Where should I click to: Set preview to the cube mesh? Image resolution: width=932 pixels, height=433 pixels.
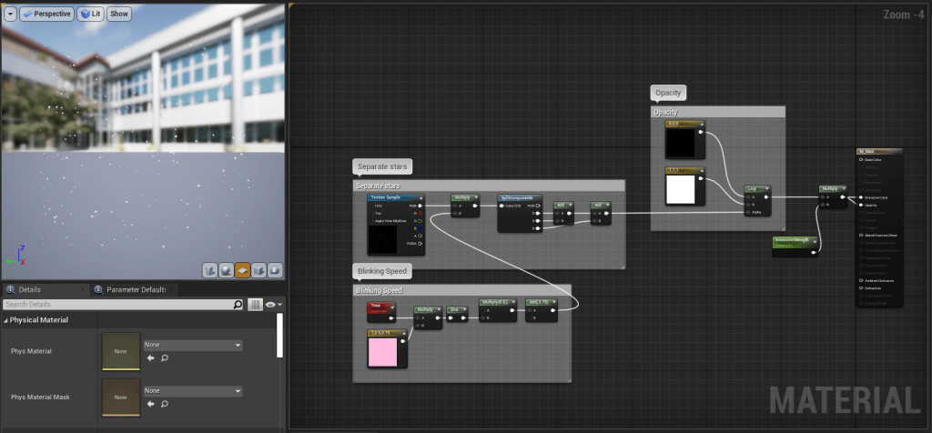pyautogui.click(x=258, y=270)
